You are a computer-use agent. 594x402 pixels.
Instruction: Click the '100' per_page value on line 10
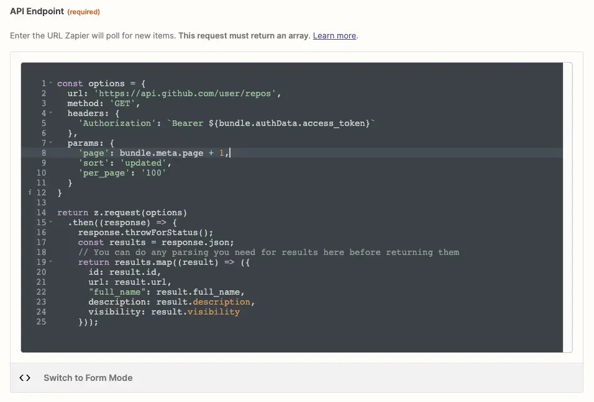pyautogui.click(x=153, y=173)
